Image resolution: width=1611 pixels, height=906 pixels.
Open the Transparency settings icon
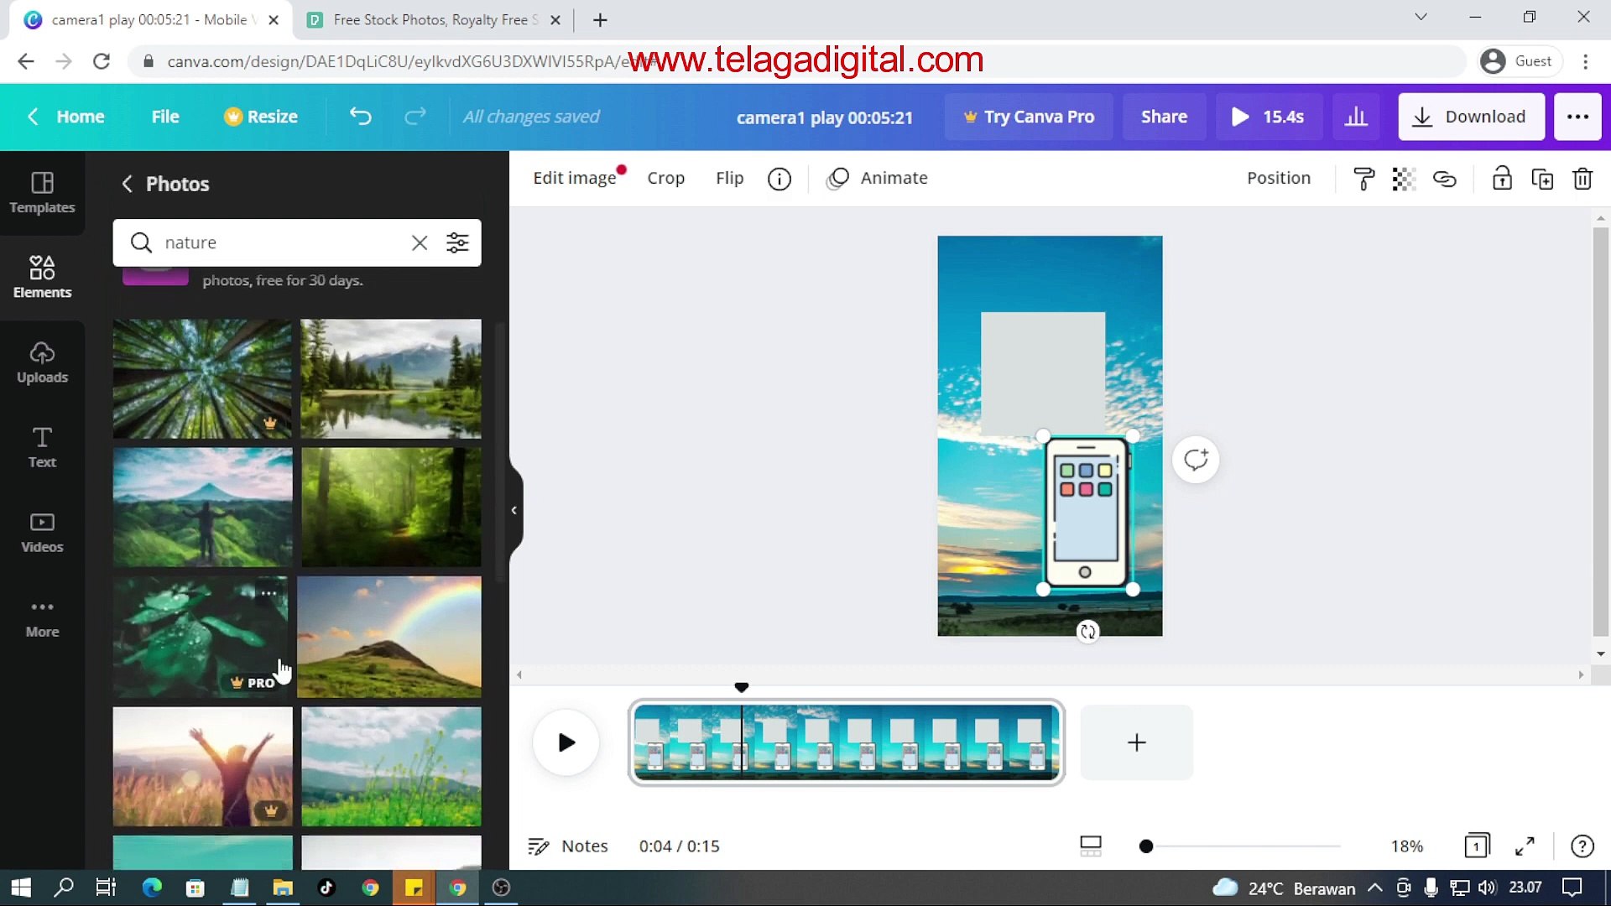pos(1402,178)
